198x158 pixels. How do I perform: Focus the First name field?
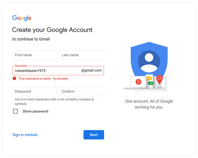pyautogui.click(x=35, y=55)
